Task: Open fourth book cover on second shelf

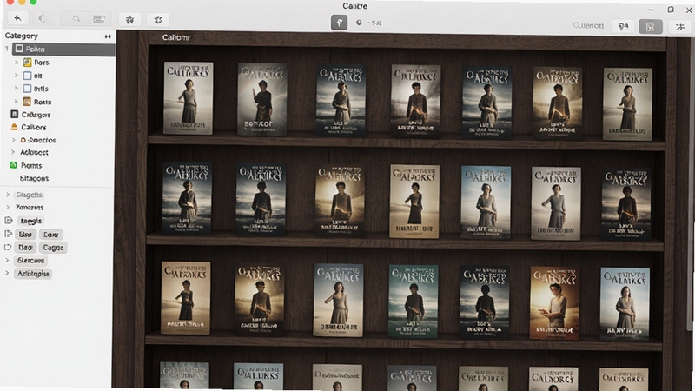Action: 414,202
